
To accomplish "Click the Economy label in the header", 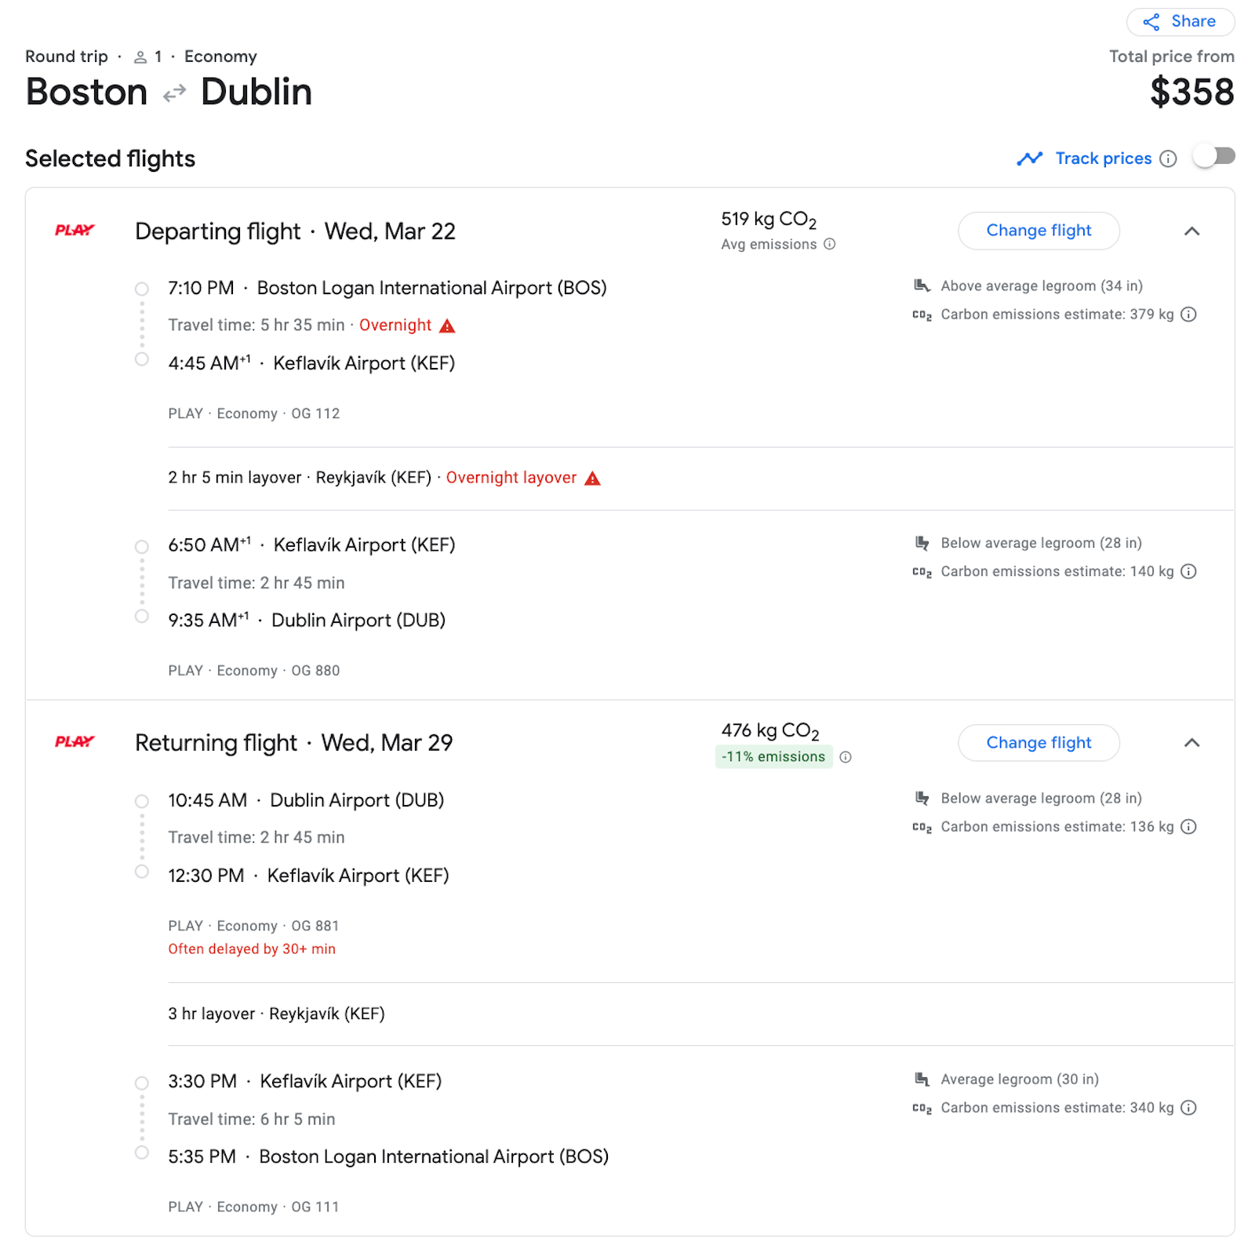I will 220,56.
